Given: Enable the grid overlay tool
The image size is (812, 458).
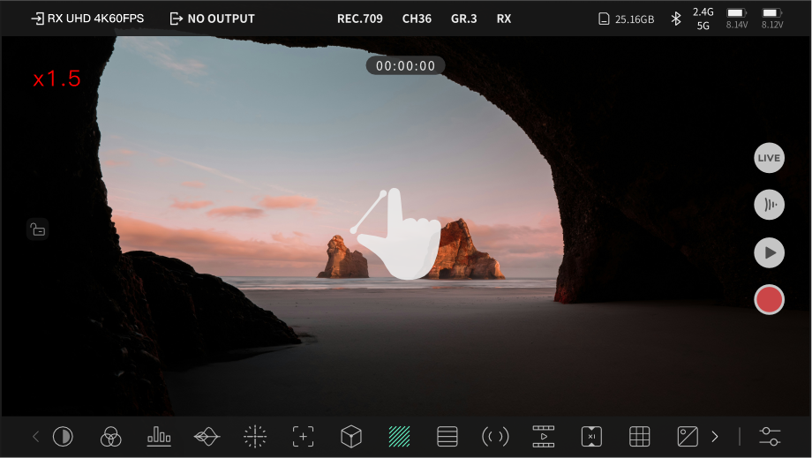Looking at the screenshot, I should pos(640,437).
